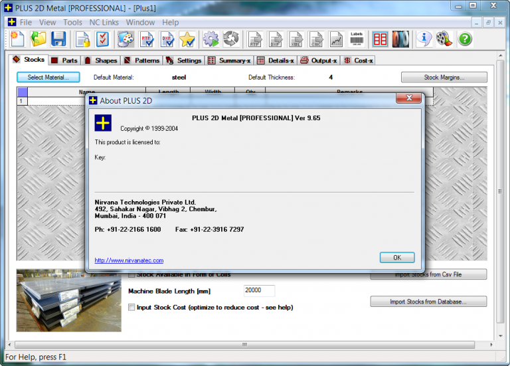Switch to the Settings tab

pyautogui.click(x=184, y=60)
